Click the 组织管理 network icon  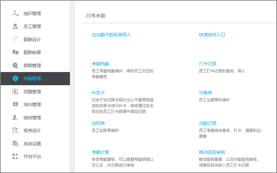tap(15, 14)
